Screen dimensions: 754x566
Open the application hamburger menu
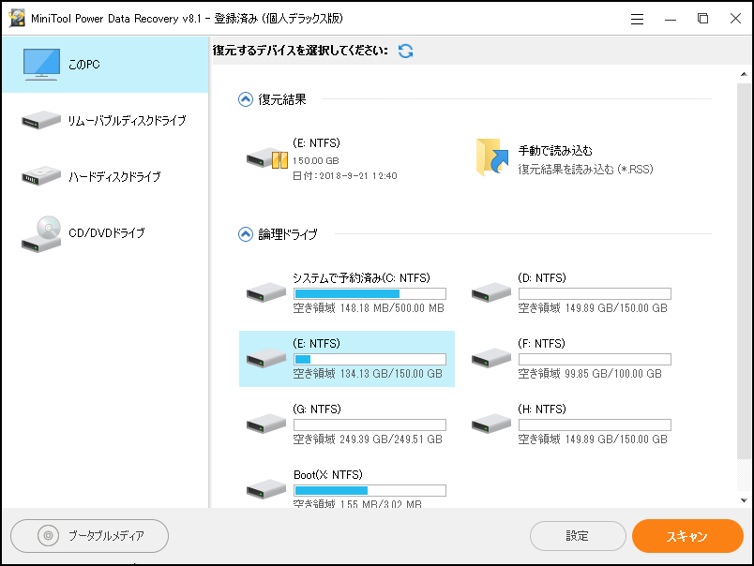pos(637,18)
